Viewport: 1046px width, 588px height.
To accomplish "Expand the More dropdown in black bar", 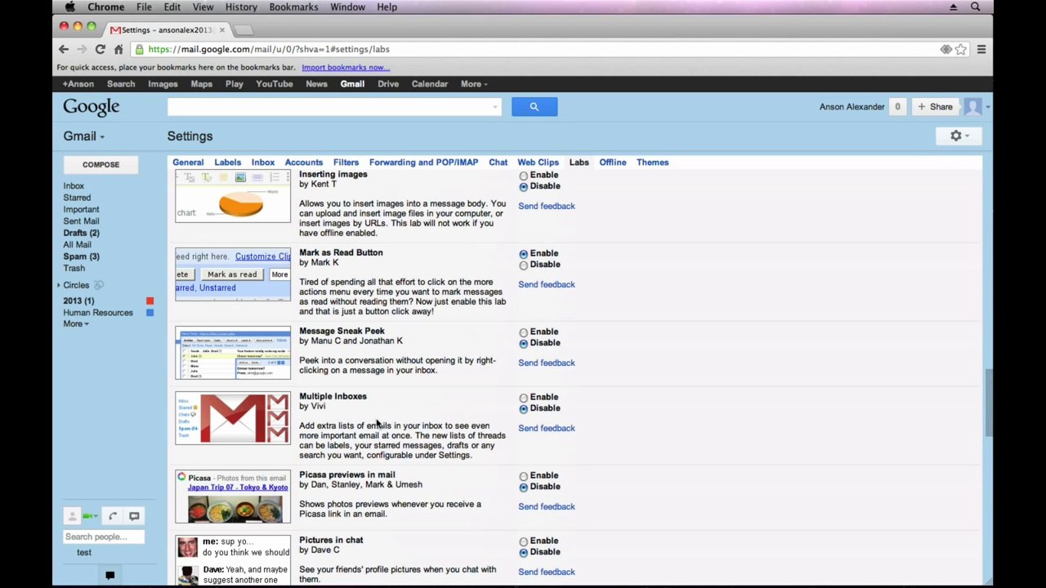I will click(474, 84).
